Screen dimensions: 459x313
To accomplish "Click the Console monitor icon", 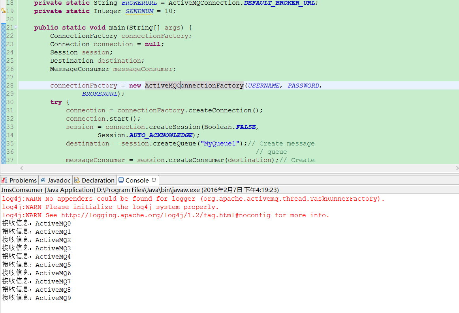I will [121, 180].
